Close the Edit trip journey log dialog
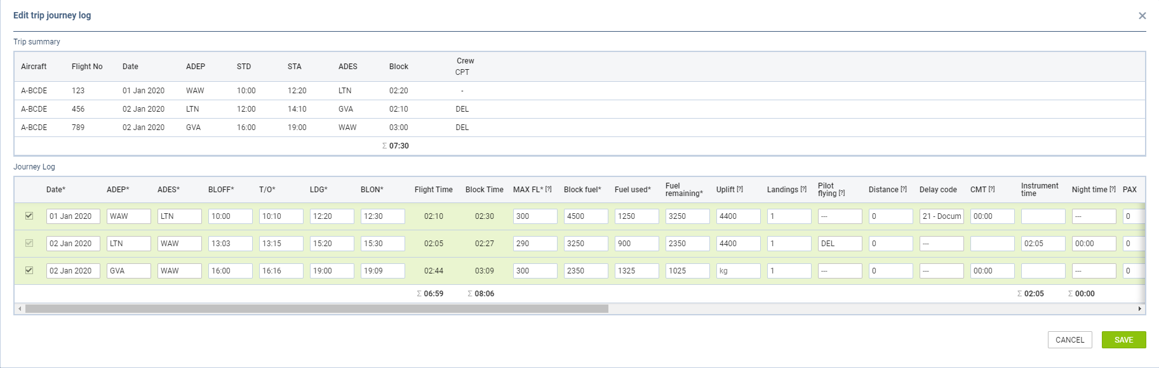Image resolution: width=1159 pixels, height=368 pixels. (1142, 16)
